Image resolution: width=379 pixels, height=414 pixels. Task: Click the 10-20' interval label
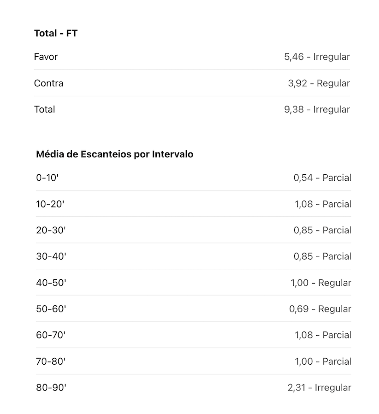click(50, 204)
